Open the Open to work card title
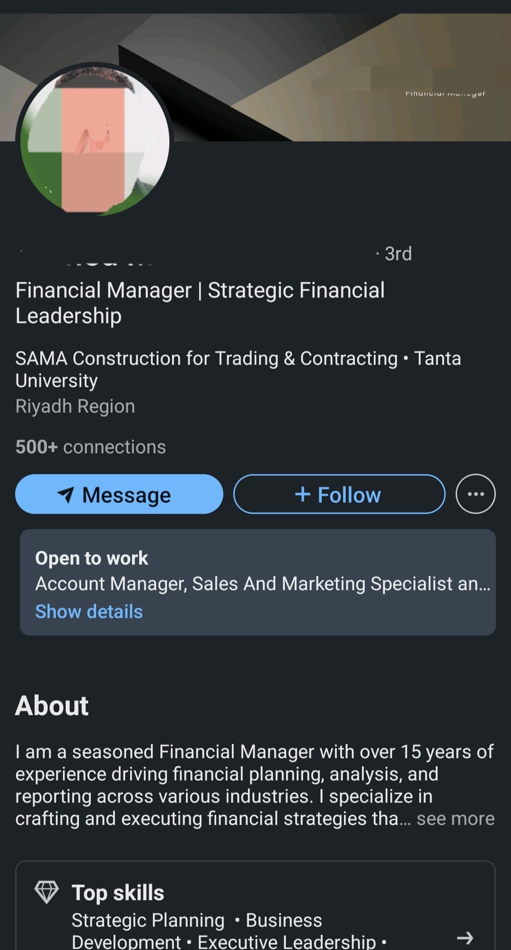This screenshot has width=511, height=950. [91, 558]
